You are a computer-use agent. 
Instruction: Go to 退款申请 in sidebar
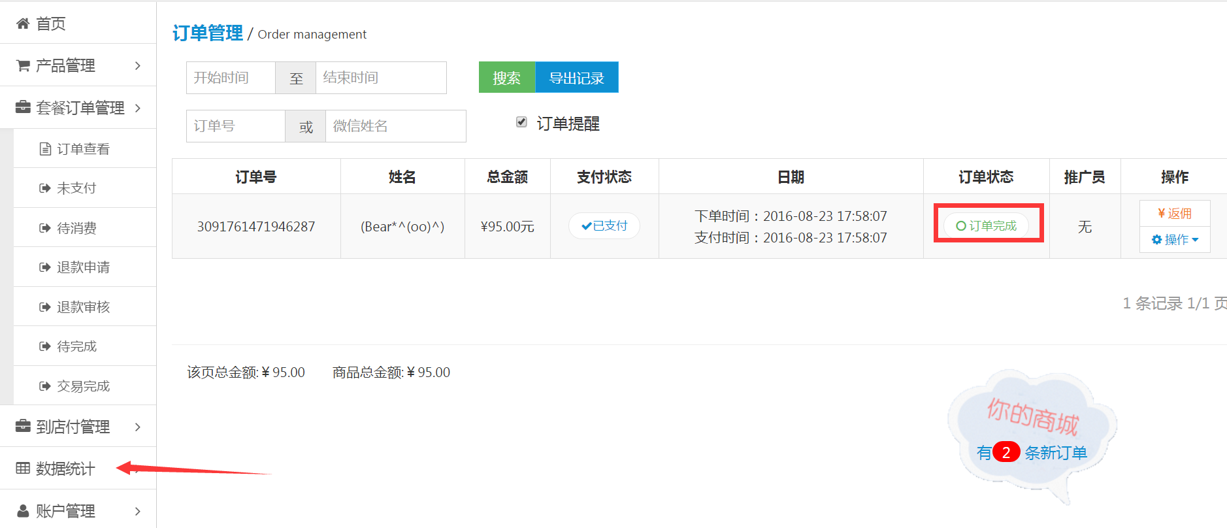pyautogui.click(x=83, y=267)
